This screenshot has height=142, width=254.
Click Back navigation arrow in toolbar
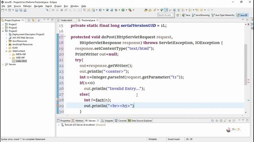[201, 10]
